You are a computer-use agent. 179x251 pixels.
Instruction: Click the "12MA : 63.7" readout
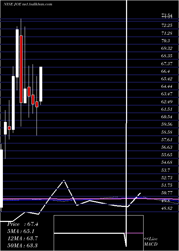[x=23, y=238]
